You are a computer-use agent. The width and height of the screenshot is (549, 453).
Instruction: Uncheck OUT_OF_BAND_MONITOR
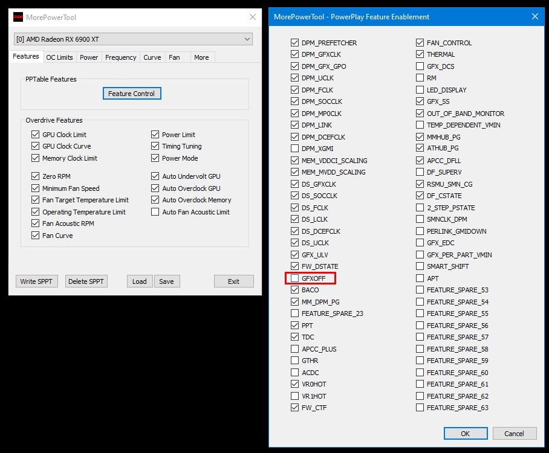coord(420,114)
